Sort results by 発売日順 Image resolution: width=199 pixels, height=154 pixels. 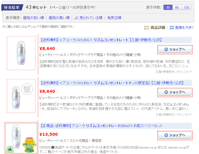(114, 18)
